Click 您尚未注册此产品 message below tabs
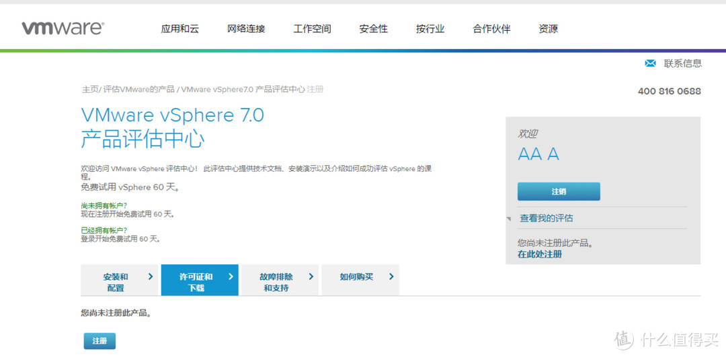Viewport: 726px width, 357px height. click(x=116, y=313)
